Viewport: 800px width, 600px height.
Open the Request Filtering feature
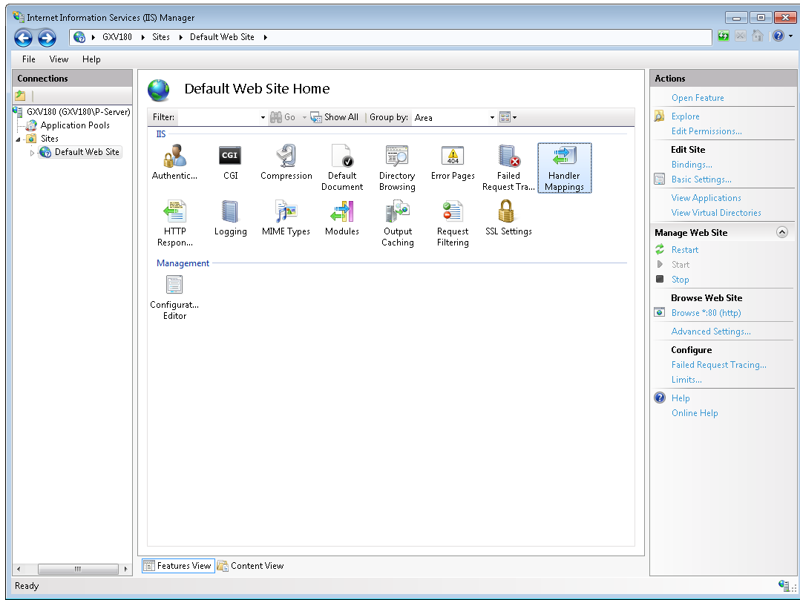coord(453,222)
